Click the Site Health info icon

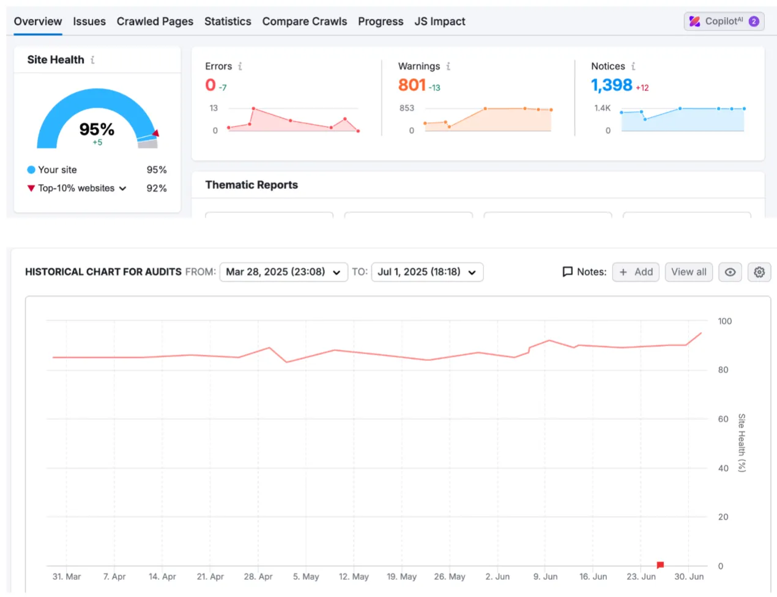(92, 60)
